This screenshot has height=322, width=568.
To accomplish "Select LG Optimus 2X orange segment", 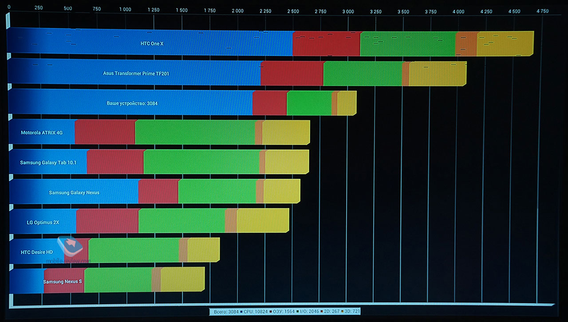I will [231, 221].
